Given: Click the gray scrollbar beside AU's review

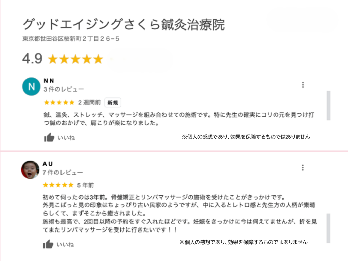Looking at the screenshot, I should pyautogui.click(x=329, y=228).
